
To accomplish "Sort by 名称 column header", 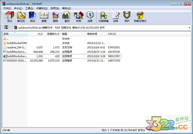I will point(15,34).
